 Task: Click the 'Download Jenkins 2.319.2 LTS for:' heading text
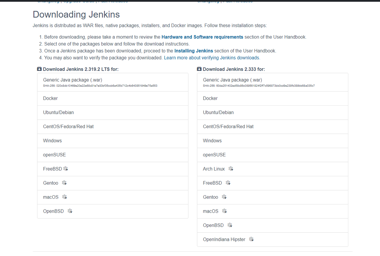click(81, 69)
